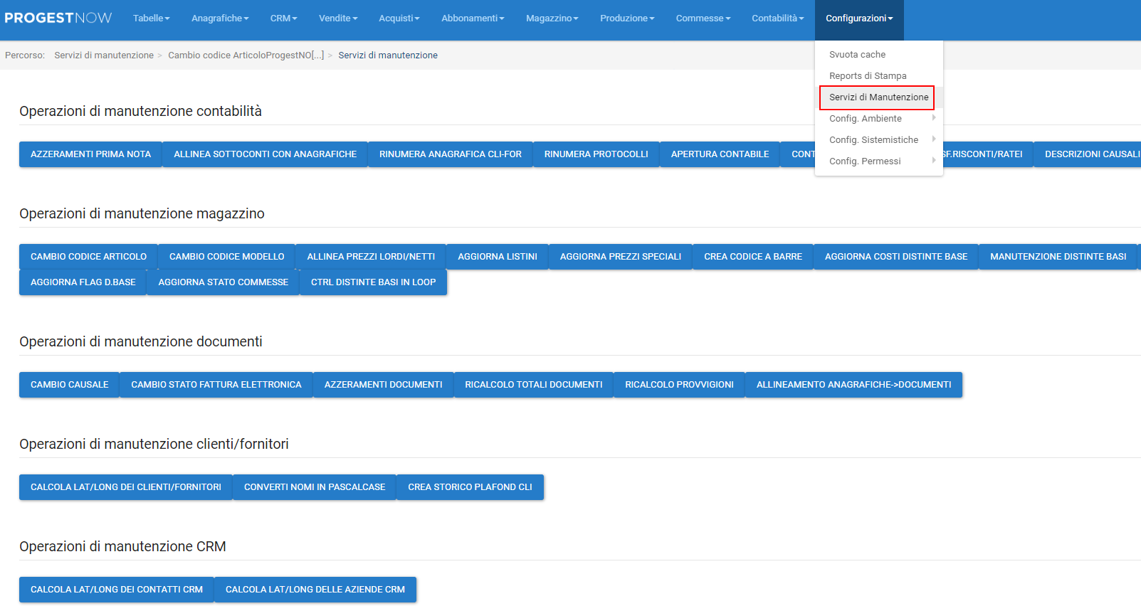Follow the first Servizi di manutenzione breadcrumb
The width and height of the screenshot is (1141, 606).
pos(104,55)
